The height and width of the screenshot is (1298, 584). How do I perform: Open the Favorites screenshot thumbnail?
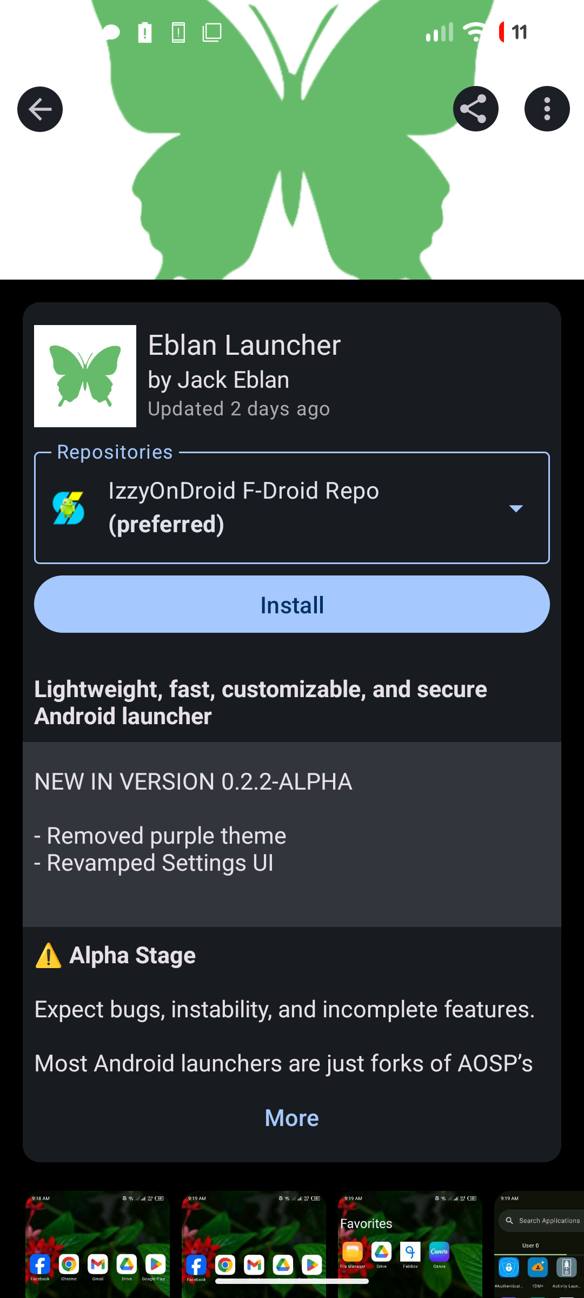410,1244
